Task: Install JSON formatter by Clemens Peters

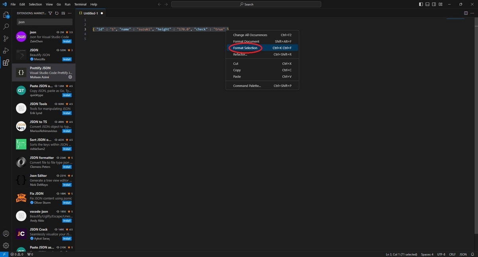Action: click(x=67, y=167)
